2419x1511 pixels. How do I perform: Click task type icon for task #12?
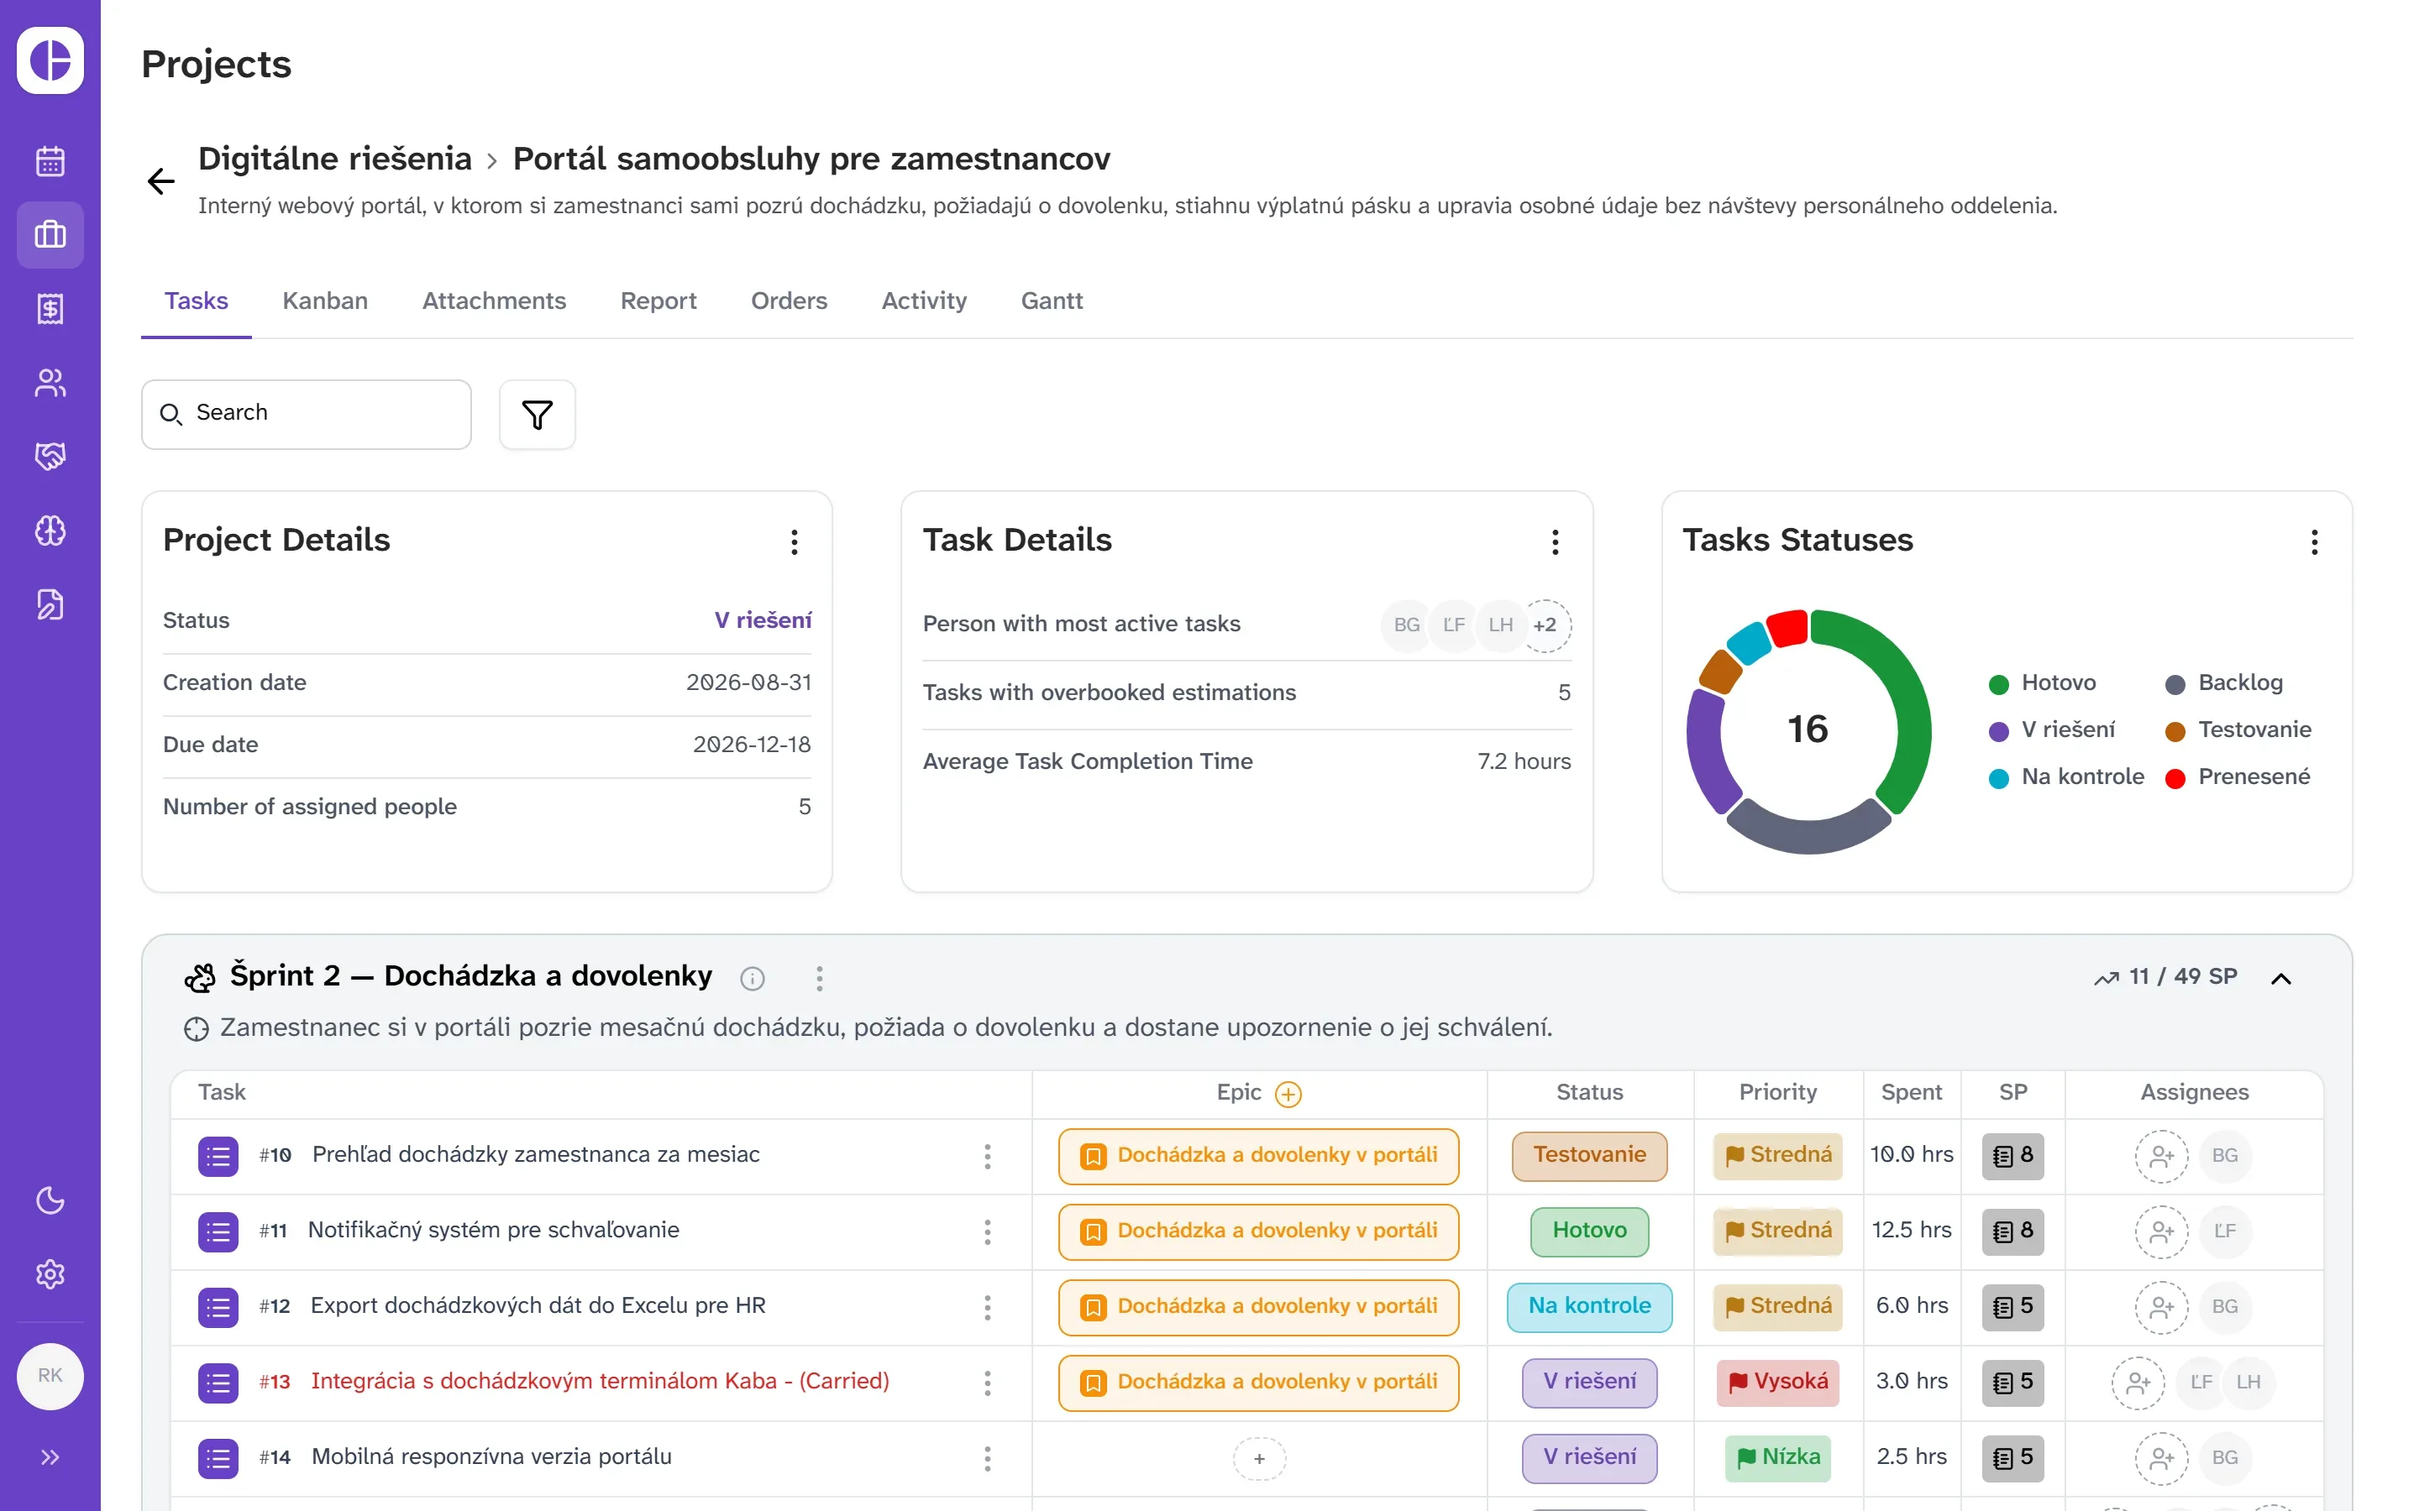point(218,1307)
